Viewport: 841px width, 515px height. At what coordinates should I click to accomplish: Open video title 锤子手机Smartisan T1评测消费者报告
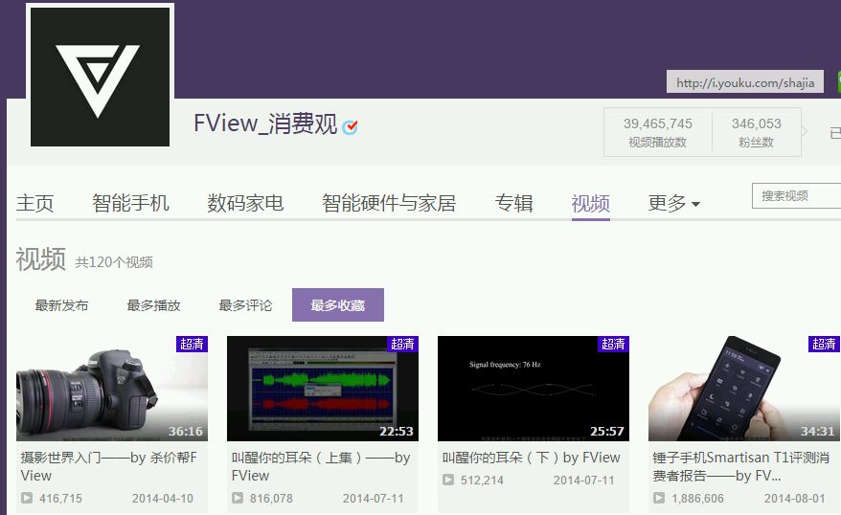(x=741, y=466)
